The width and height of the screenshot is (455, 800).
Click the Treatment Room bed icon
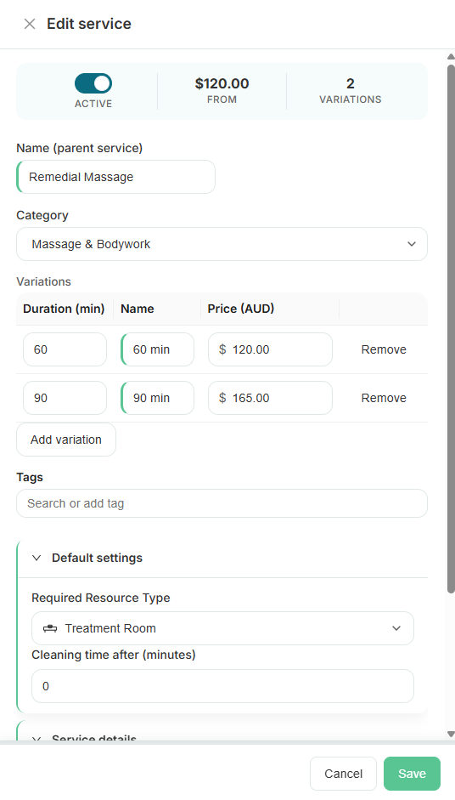point(50,628)
